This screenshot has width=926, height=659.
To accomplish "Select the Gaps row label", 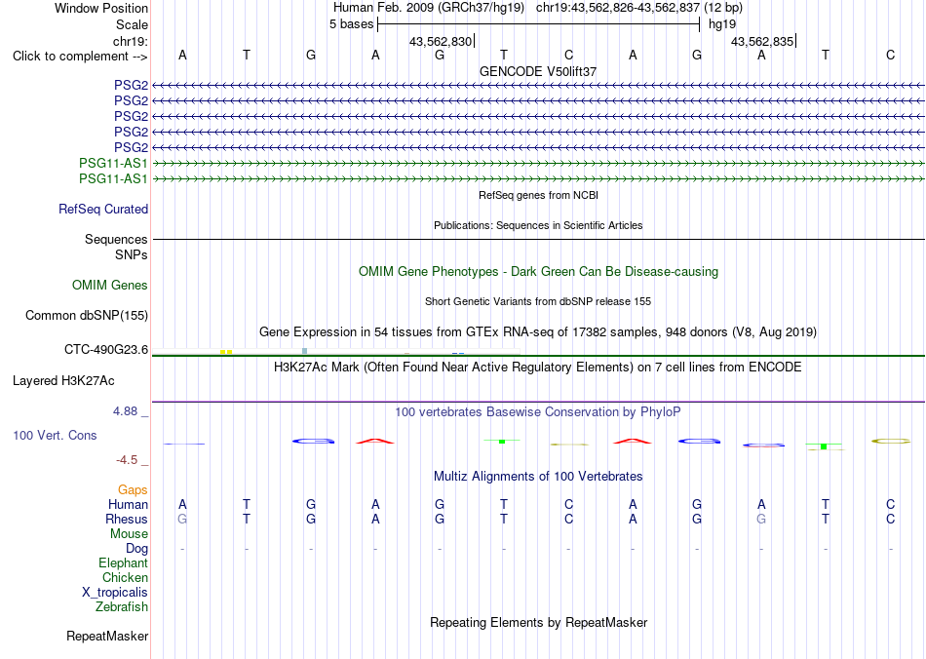I will (133, 489).
